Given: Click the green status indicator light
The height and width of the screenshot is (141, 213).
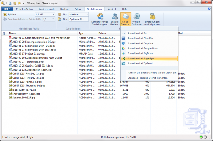Looking at the screenshot, I should click(201, 137).
